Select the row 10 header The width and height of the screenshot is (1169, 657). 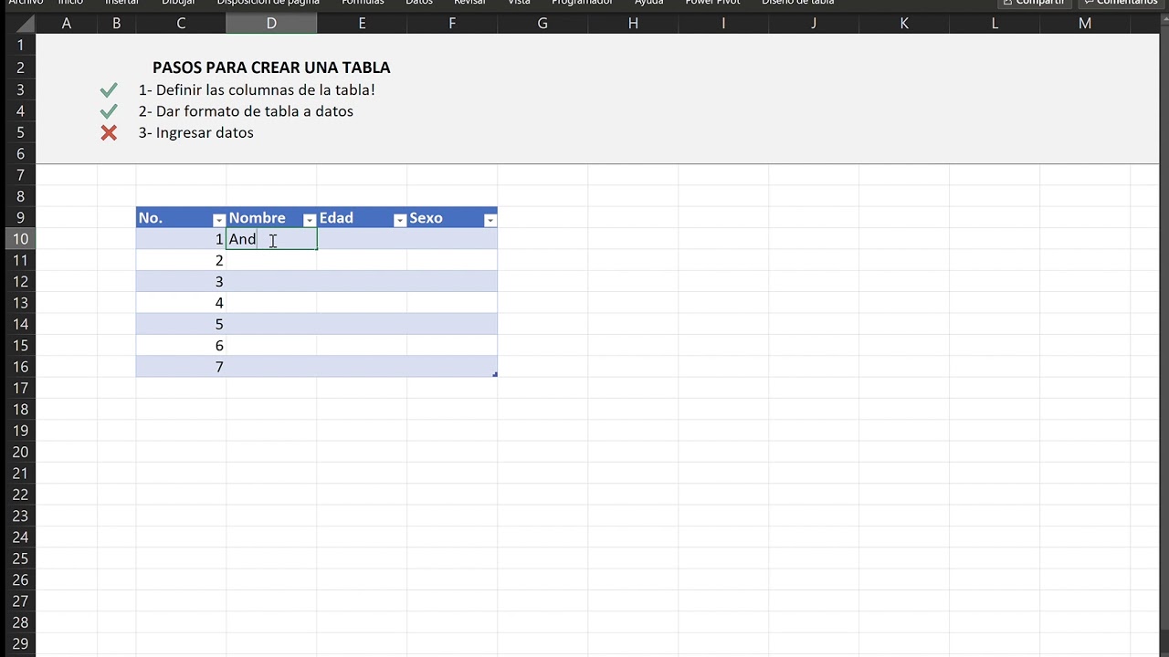pos(19,239)
